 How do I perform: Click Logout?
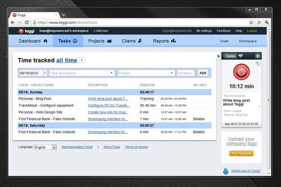point(252,31)
